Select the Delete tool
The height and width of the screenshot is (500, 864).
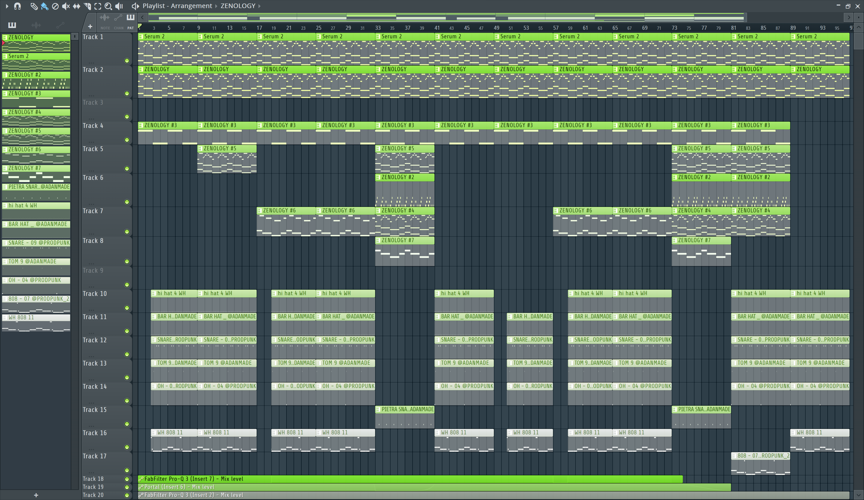click(x=55, y=6)
